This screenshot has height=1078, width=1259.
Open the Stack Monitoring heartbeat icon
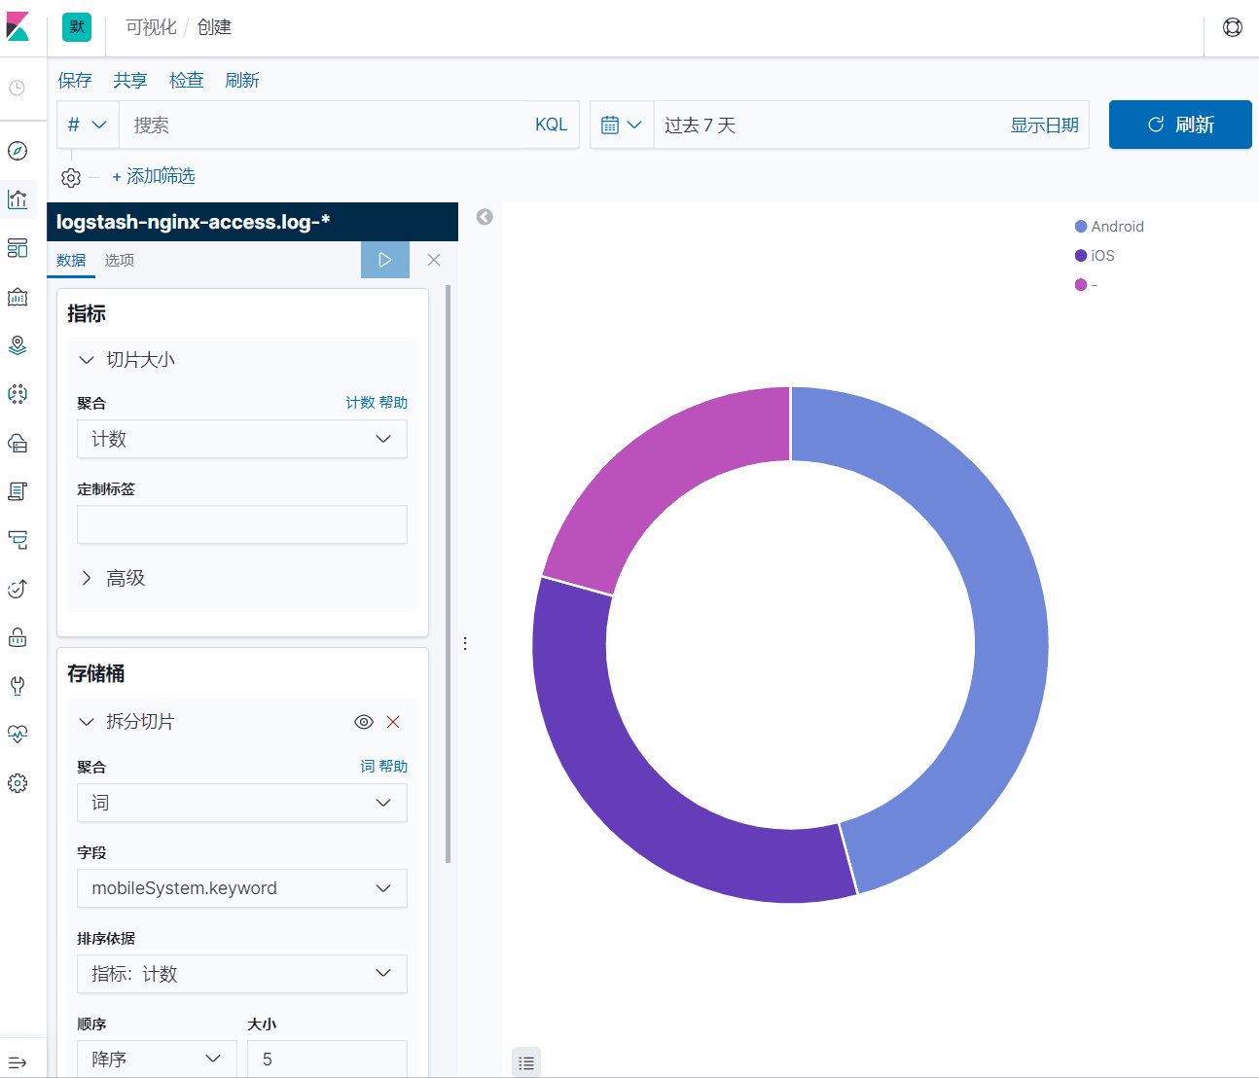point(18,735)
